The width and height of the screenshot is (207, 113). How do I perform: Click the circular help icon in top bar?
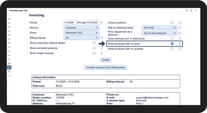(187, 10)
